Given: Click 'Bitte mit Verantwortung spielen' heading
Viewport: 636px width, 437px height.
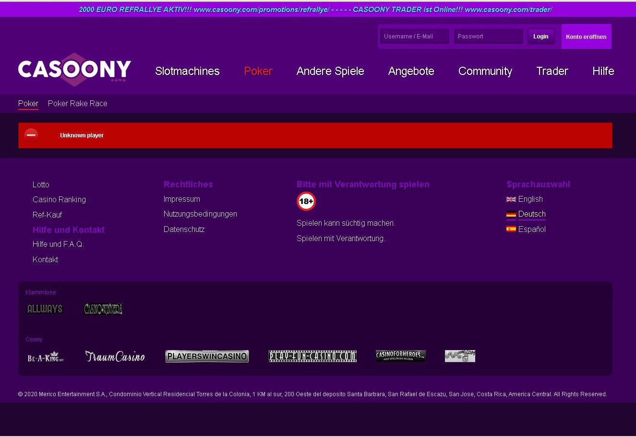Looking at the screenshot, I should (363, 184).
